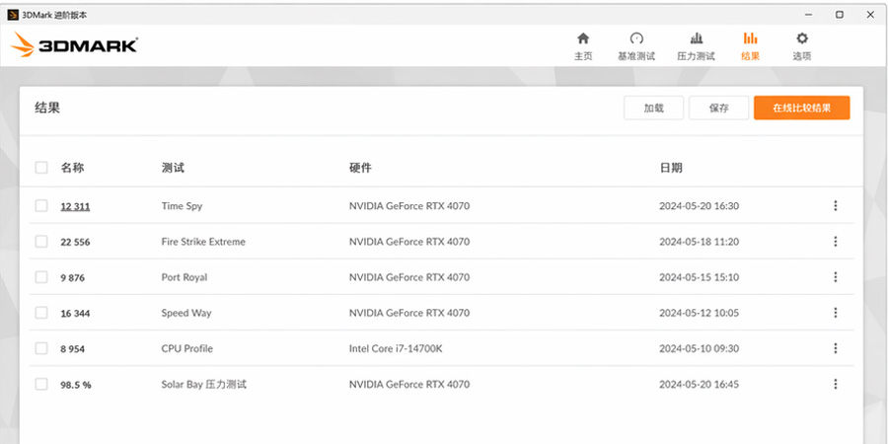Click the 8 954 score
888x444 pixels.
72,349
